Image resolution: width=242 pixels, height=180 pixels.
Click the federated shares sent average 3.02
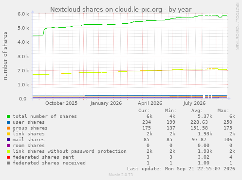[x=204, y=157]
